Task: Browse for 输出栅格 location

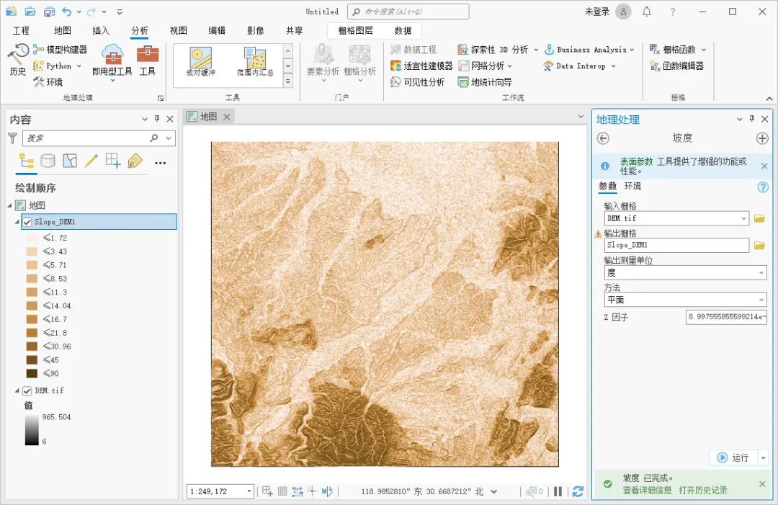Action: tap(759, 245)
